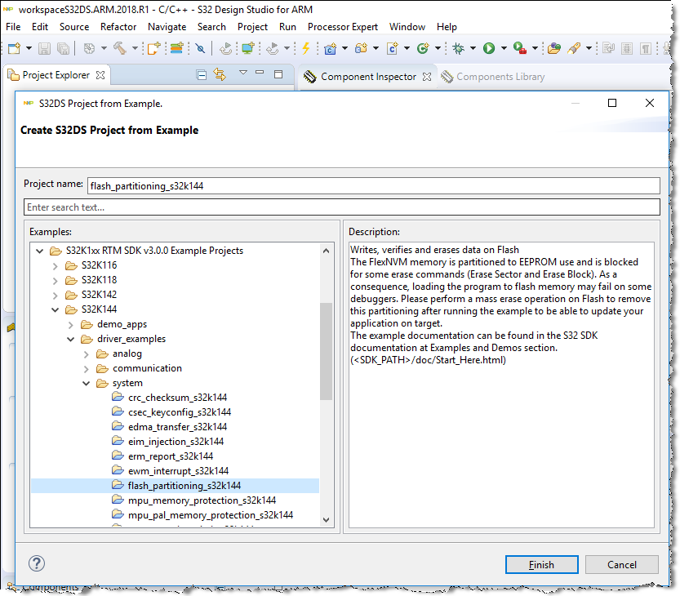Screen dimensions: 680x596
Task: Select edma_transfer_s32k144 example
Action: point(177,427)
